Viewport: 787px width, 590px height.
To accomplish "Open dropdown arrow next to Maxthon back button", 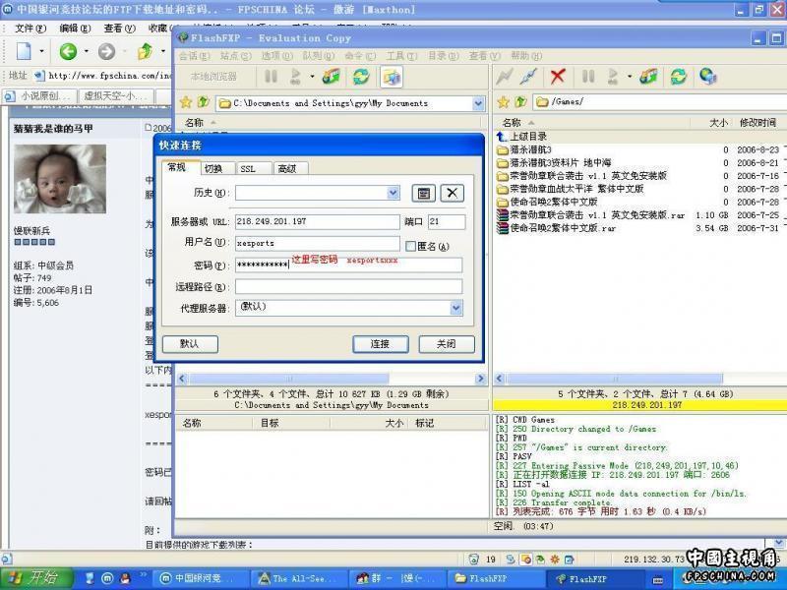I will pos(87,51).
